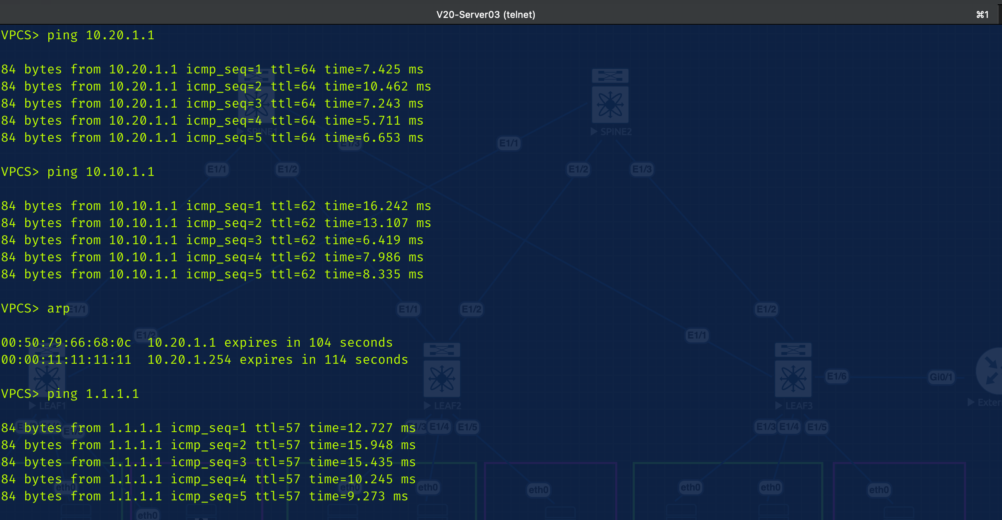This screenshot has height=520, width=1002.
Task: Click the 'ping 10.10.1.1' command line
Action: pos(77,172)
